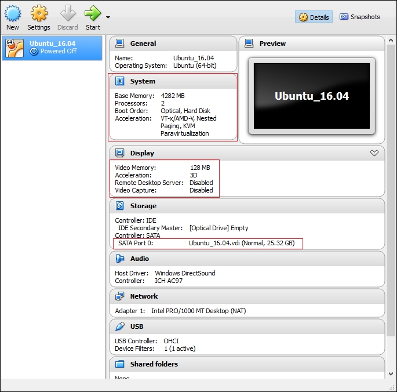This screenshot has height=392, width=397.
Task: Select the Ubuntu_16.04 VM in list
Action: pyautogui.click(x=52, y=48)
